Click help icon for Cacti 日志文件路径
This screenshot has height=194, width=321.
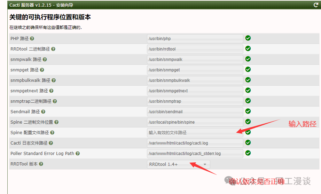(x=51, y=143)
